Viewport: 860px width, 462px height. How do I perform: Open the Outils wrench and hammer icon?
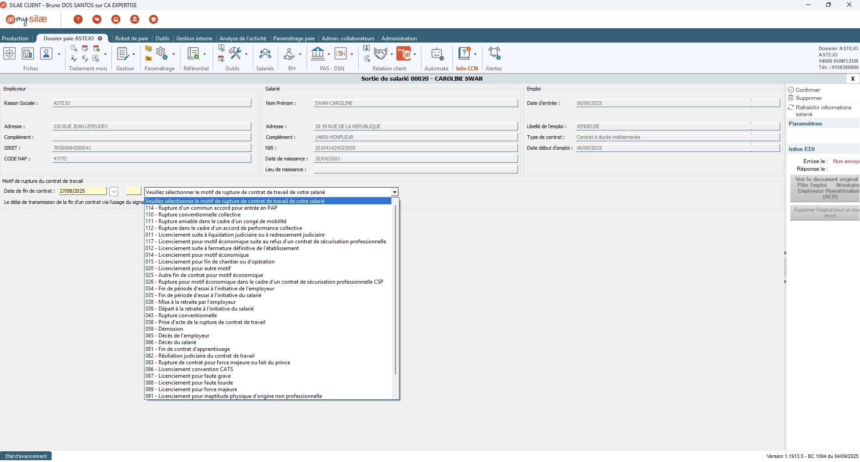(235, 53)
